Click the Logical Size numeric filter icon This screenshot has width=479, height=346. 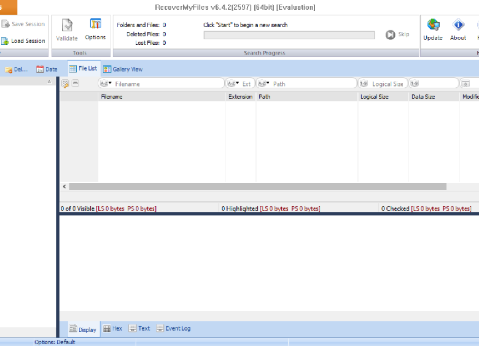point(363,83)
